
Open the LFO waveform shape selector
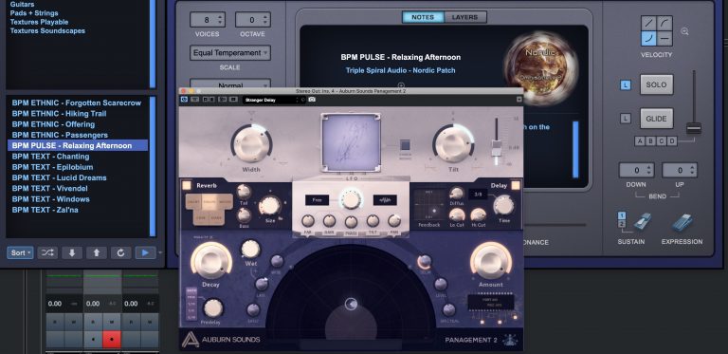tap(385, 199)
